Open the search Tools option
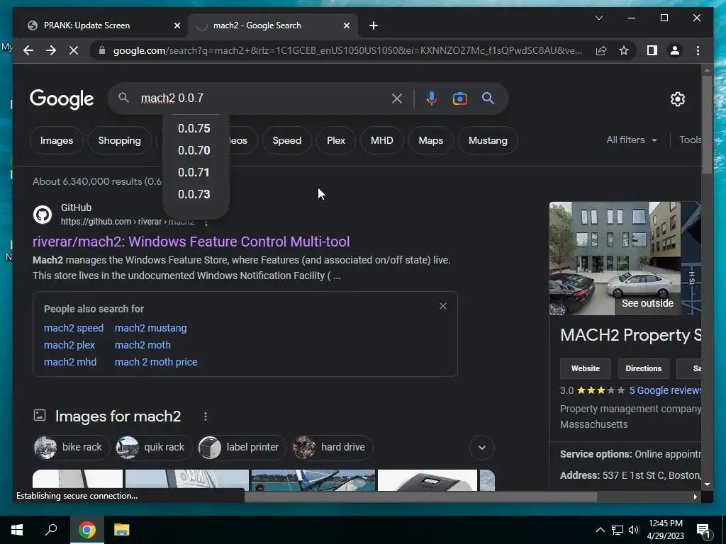The image size is (726, 544). (x=690, y=140)
